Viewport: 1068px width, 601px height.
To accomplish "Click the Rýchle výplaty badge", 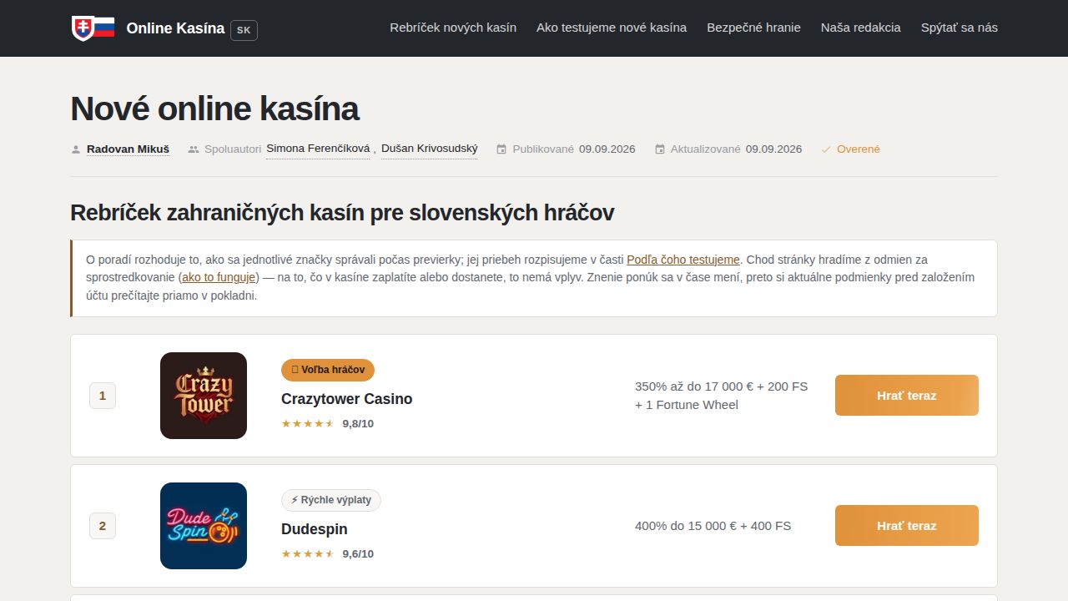I will [331, 500].
